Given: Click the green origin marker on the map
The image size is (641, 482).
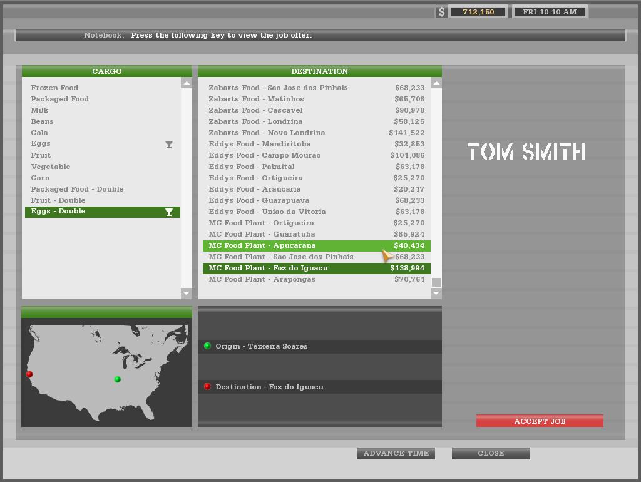Looking at the screenshot, I should (117, 379).
